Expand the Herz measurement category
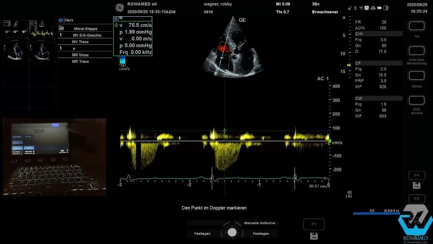The height and width of the screenshot is (244, 433). coord(61,20)
